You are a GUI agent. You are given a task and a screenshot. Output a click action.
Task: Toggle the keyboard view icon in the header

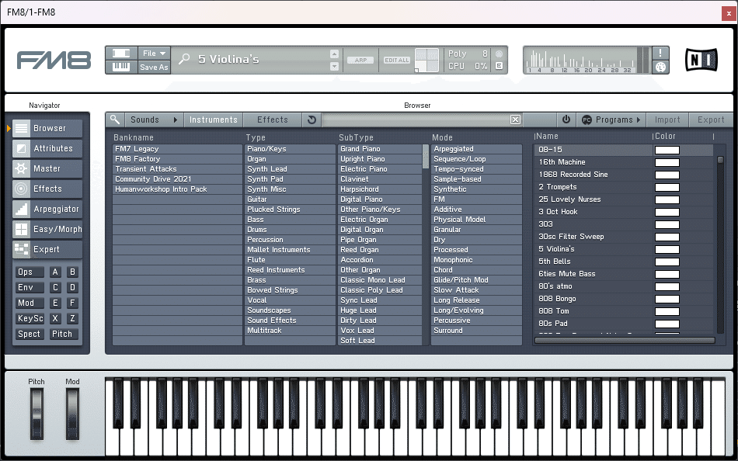click(x=121, y=68)
